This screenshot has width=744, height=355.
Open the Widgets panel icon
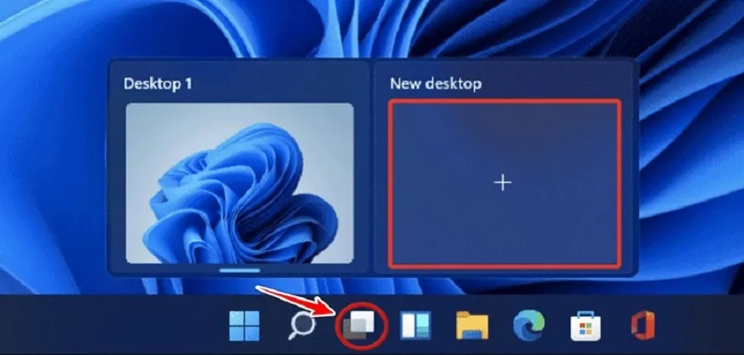point(415,325)
